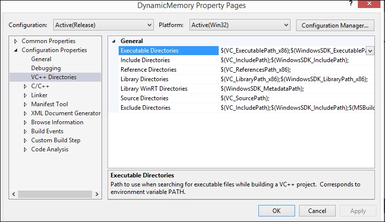Select the Executable Directories property row

click(x=168, y=51)
